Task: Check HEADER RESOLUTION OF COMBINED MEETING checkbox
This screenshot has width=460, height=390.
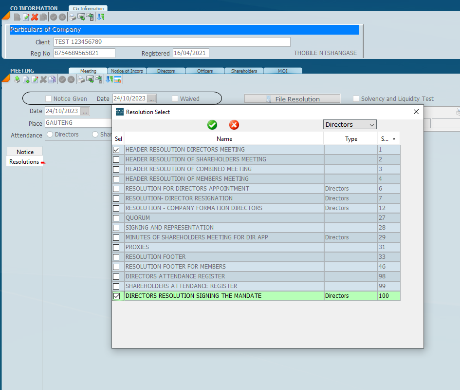Action: [116, 169]
